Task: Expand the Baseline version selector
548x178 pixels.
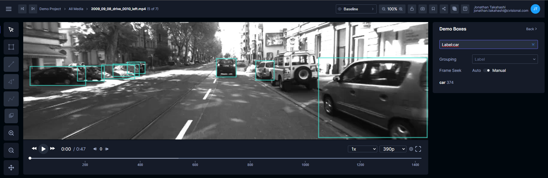Action: point(356,9)
